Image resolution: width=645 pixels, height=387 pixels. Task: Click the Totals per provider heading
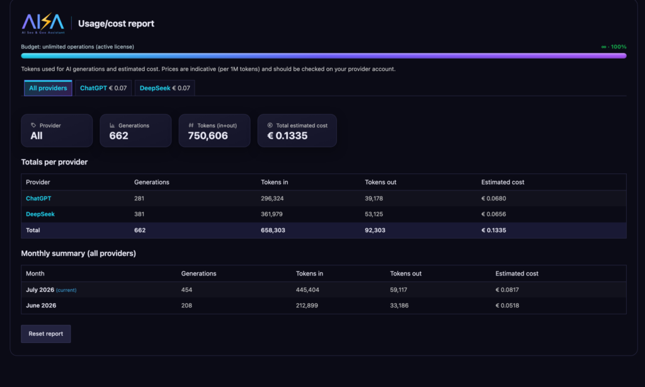[54, 162]
